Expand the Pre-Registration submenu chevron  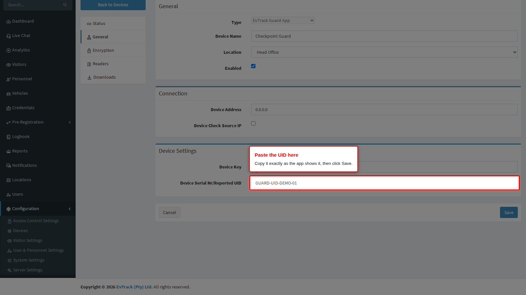pos(70,122)
